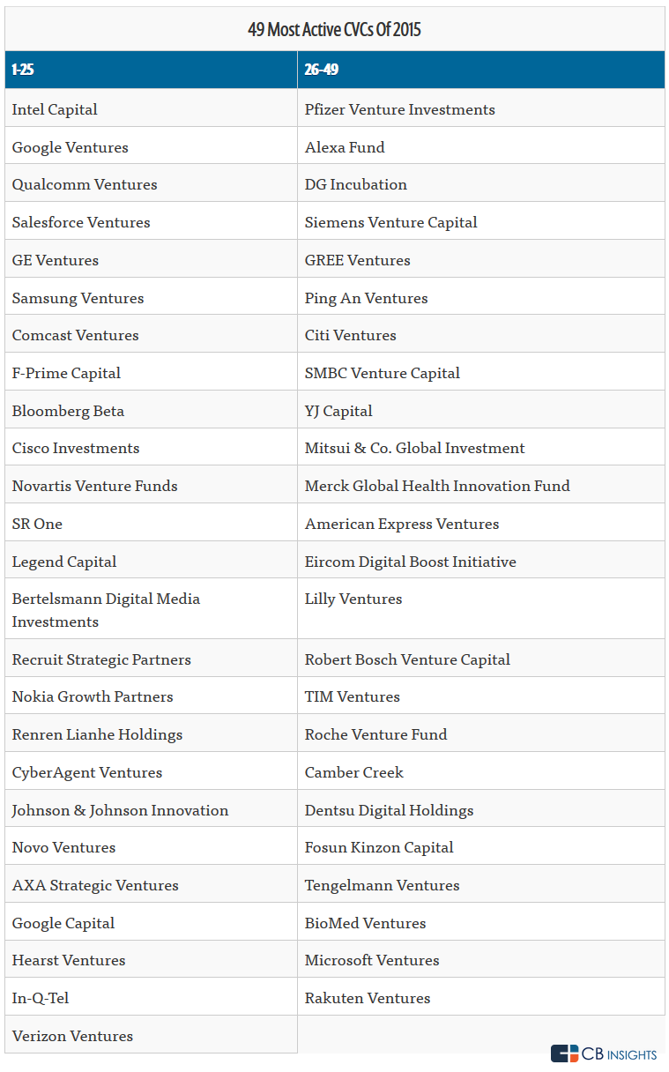669x1072 pixels.
Task: Select Verizon Ventures at the bottom
Action: [x=72, y=1036]
